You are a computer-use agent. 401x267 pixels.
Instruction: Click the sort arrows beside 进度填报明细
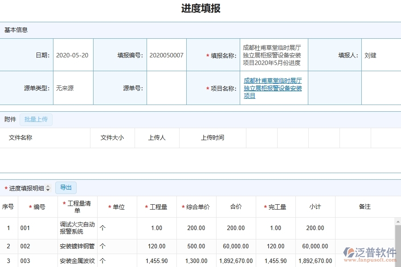coord(48,188)
